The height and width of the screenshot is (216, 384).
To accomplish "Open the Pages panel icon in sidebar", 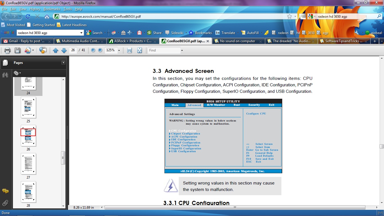I will point(5,63).
